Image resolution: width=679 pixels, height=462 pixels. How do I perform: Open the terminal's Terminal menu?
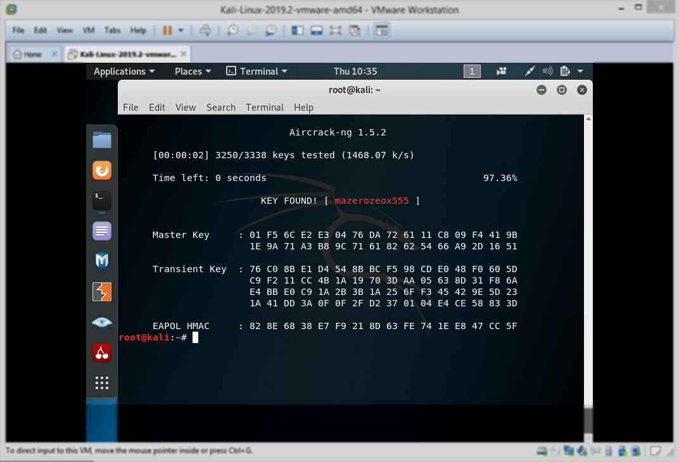click(x=265, y=108)
